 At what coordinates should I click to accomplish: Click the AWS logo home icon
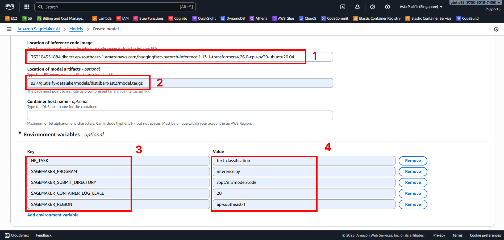point(10,7)
